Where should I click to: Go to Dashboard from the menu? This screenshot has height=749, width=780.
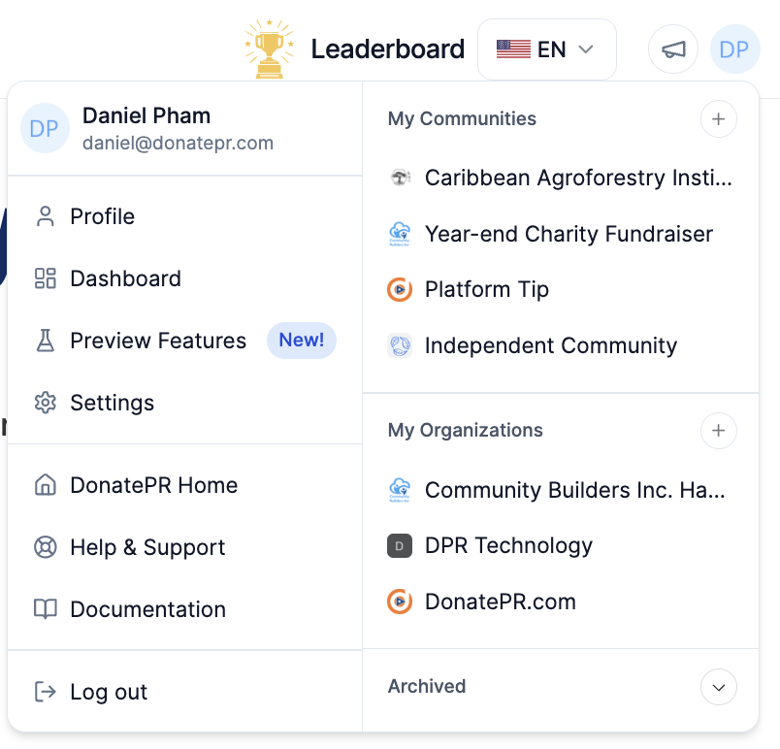coord(125,278)
